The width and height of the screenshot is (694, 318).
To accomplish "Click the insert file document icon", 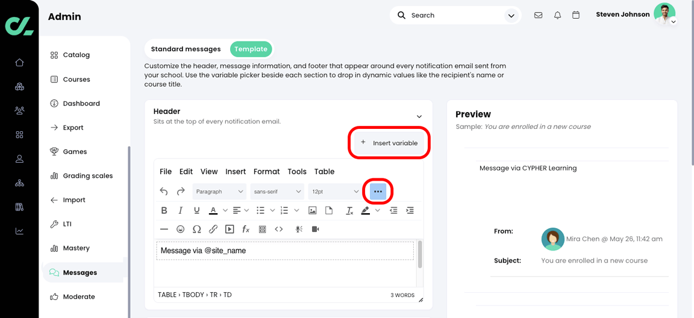I will tap(329, 211).
